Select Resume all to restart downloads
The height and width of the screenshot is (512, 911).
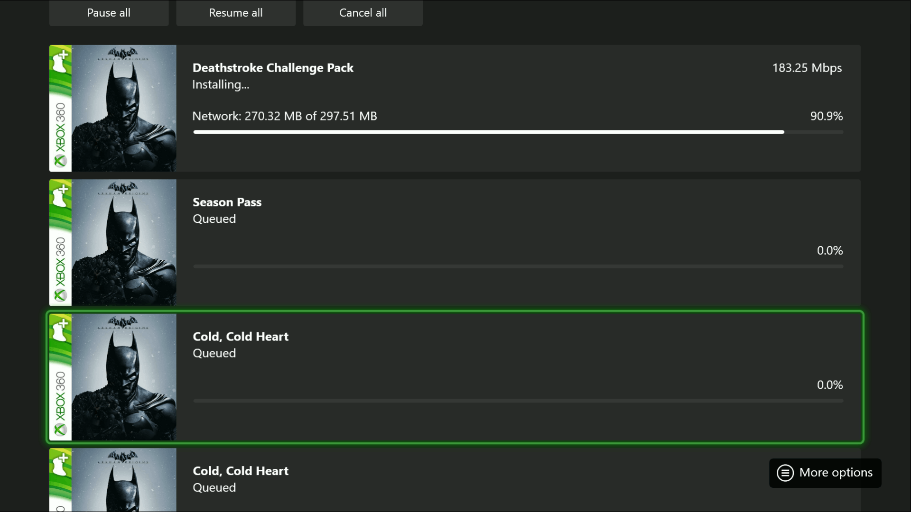point(236,12)
